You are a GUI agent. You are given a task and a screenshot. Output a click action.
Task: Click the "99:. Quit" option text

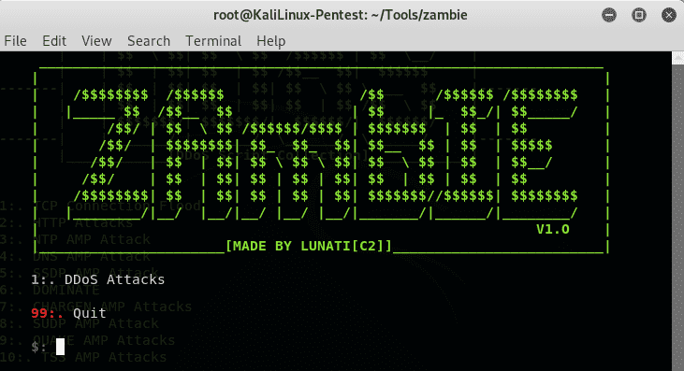68,313
